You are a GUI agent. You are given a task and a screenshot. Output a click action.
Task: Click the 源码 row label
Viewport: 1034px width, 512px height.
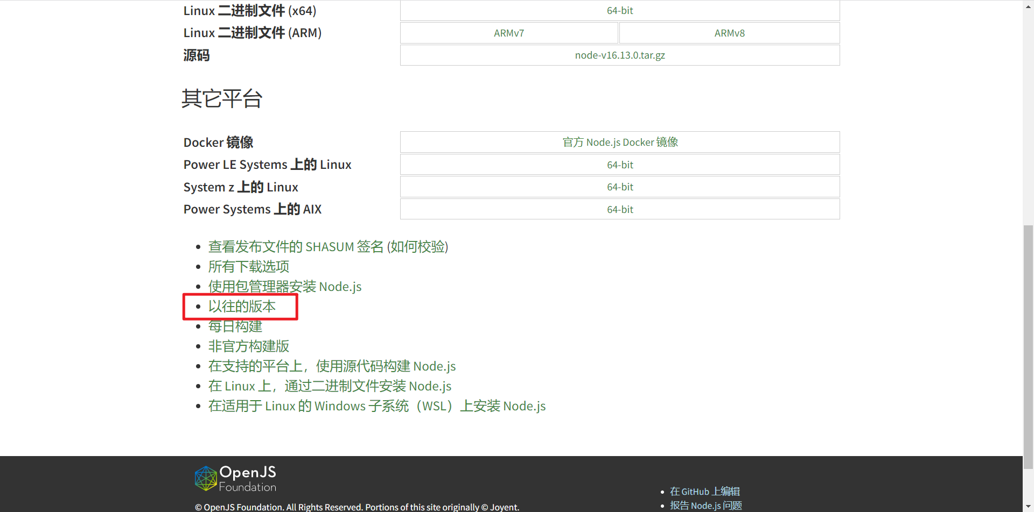pyautogui.click(x=197, y=55)
